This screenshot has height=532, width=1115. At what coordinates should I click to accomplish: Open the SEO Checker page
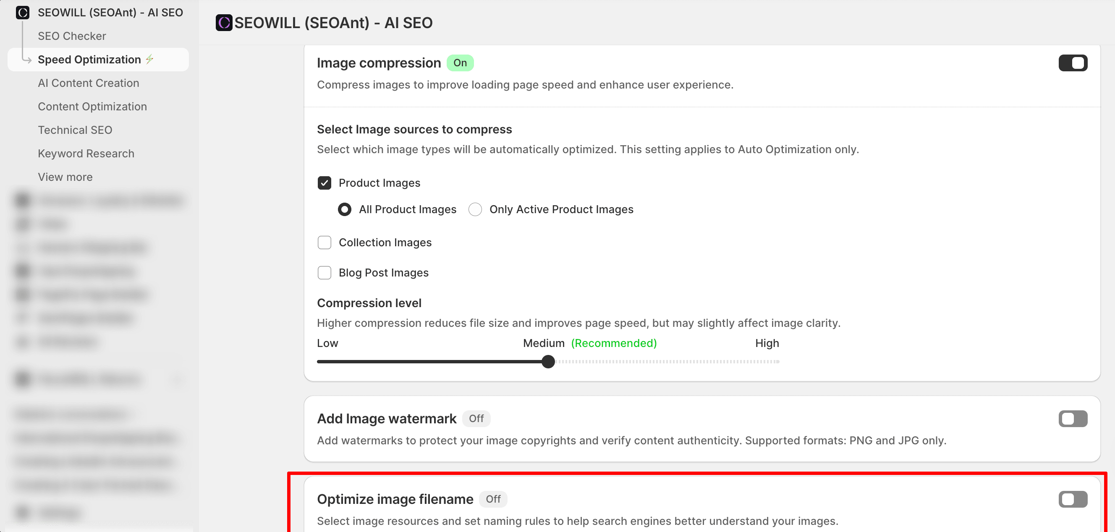(72, 36)
